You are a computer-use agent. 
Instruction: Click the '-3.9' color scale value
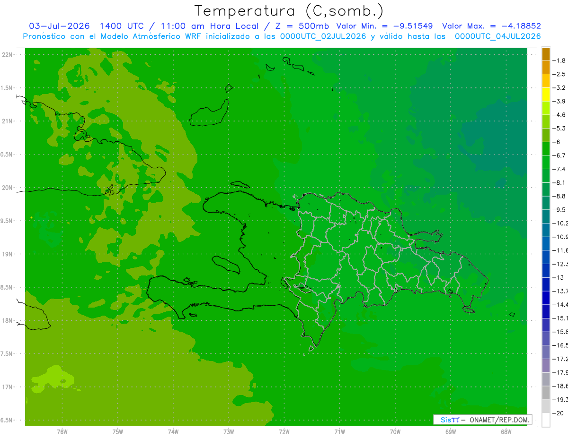[x=560, y=101]
